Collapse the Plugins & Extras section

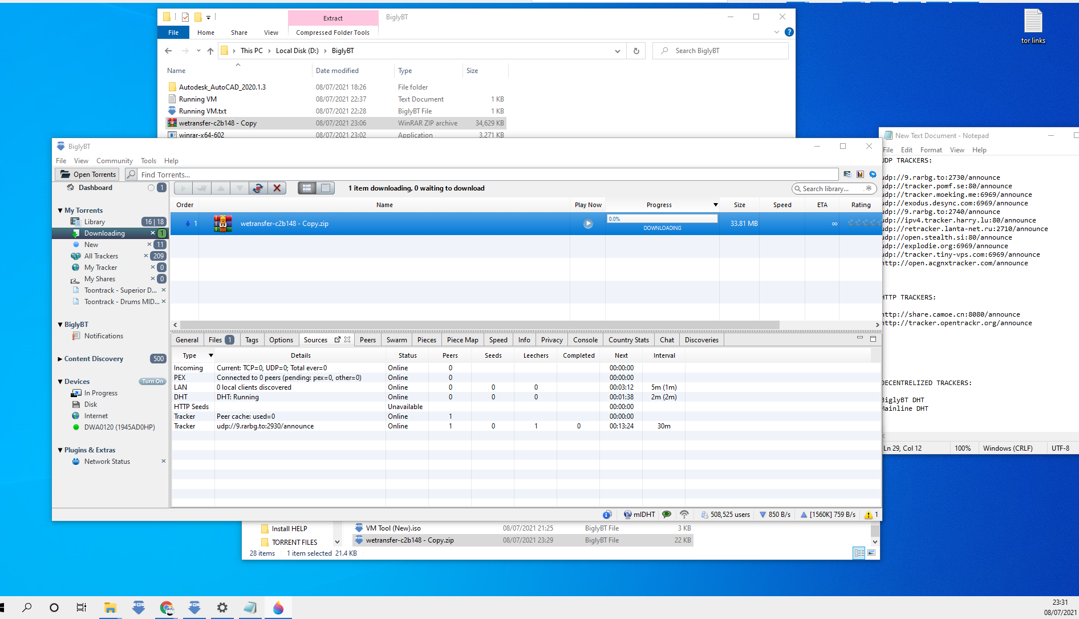click(x=60, y=450)
